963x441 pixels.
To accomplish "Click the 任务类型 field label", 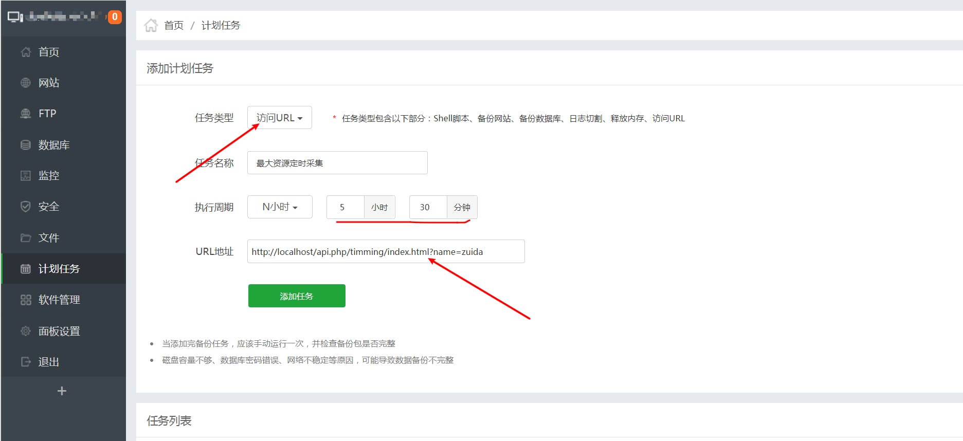I will click(214, 118).
